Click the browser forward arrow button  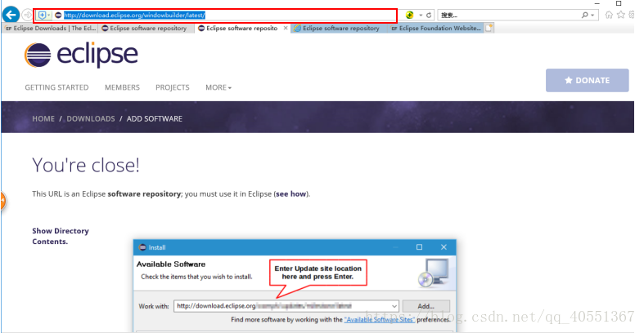[x=27, y=16]
